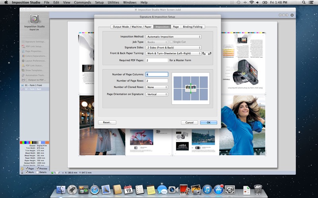318x198 pixels.
Task: Click the orange swatch in the color bar
Action: [x=47, y=142]
